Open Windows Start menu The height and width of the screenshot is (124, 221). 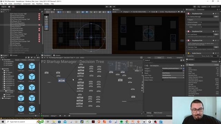pos(3,122)
